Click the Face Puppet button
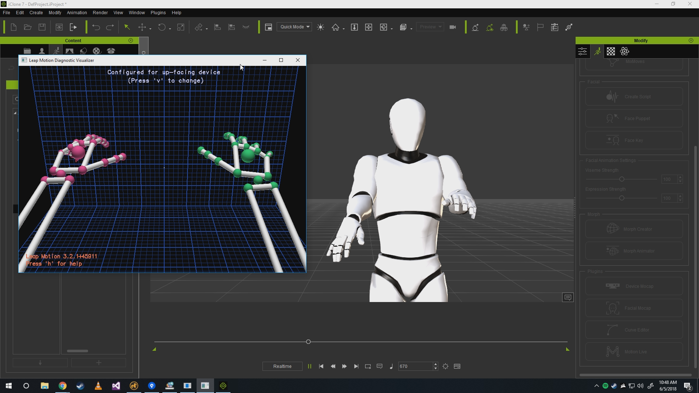The image size is (699, 393). click(x=634, y=119)
